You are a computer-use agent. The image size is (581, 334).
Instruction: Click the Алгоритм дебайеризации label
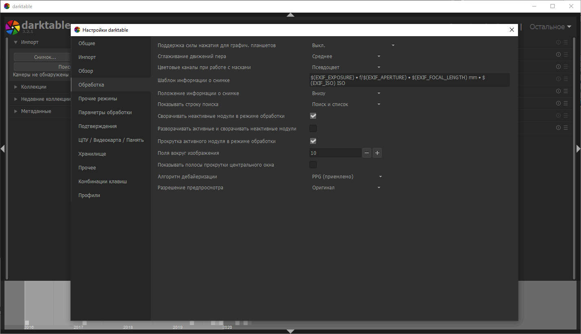187,177
